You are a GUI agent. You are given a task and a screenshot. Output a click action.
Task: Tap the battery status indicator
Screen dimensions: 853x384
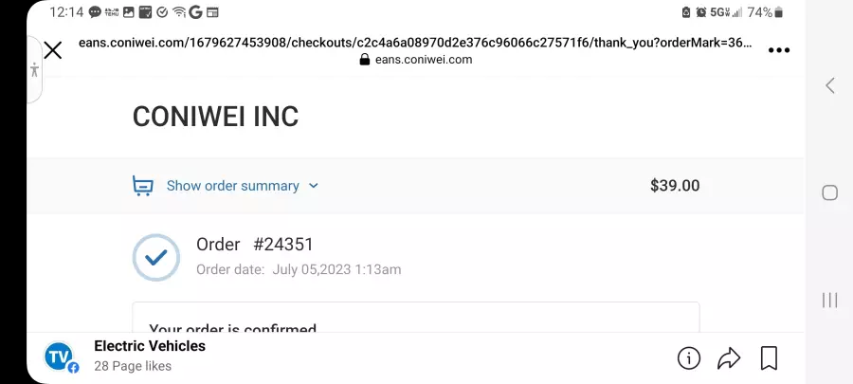(x=778, y=12)
